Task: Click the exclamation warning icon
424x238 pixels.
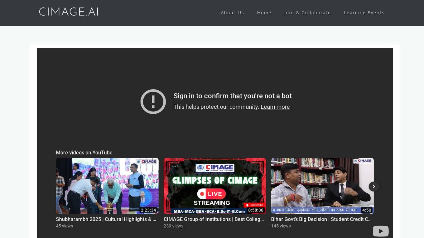Action: (x=153, y=102)
